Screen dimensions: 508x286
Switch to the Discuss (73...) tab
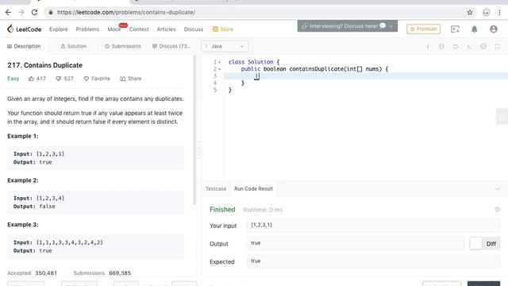pyautogui.click(x=171, y=46)
